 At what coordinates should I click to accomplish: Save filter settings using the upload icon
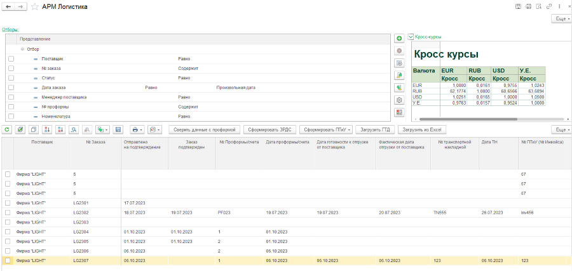tap(399, 75)
